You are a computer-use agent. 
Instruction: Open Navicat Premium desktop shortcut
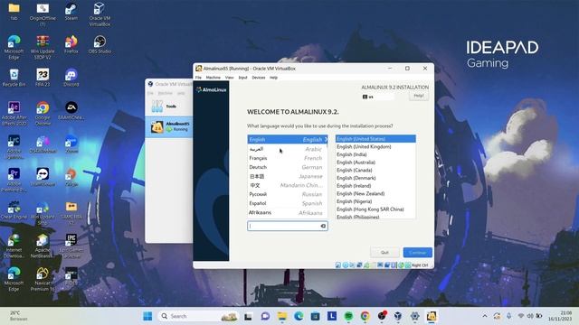pyautogui.click(x=43, y=279)
